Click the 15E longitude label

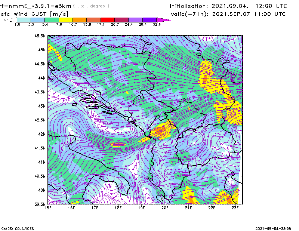(48, 208)
